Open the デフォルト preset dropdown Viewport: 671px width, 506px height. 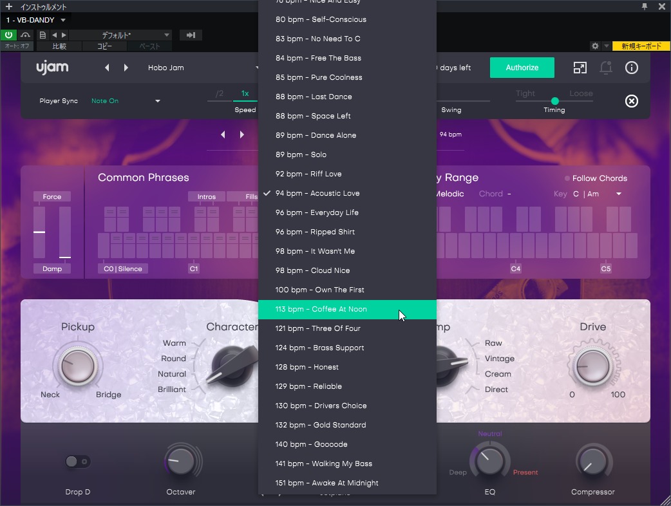click(x=120, y=35)
